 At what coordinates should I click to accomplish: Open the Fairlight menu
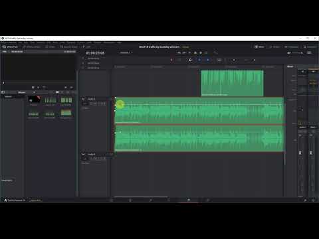pyautogui.click(x=97, y=42)
